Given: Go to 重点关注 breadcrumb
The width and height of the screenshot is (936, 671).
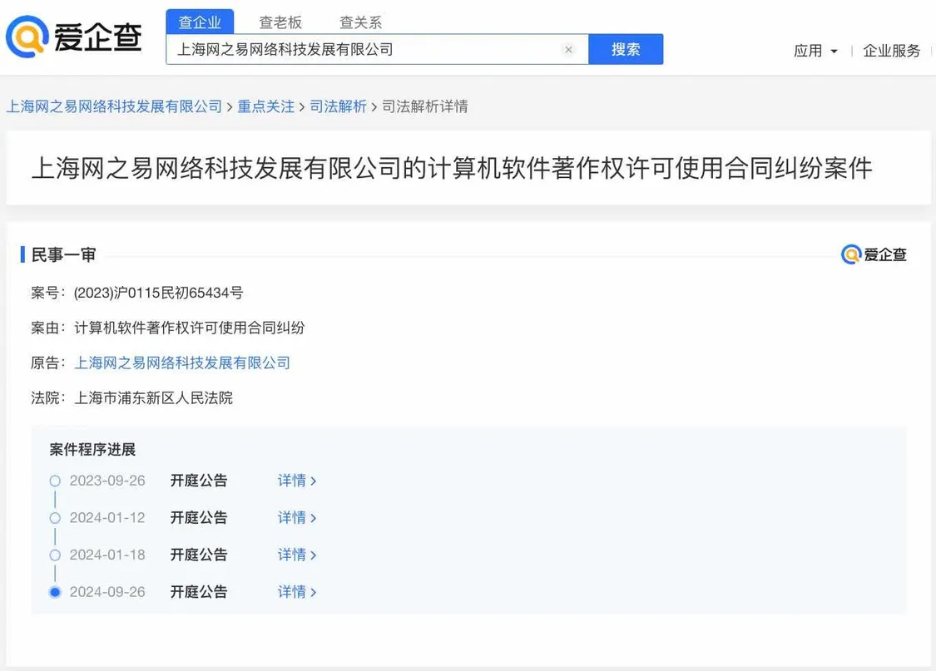Looking at the screenshot, I should pyautogui.click(x=266, y=106).
